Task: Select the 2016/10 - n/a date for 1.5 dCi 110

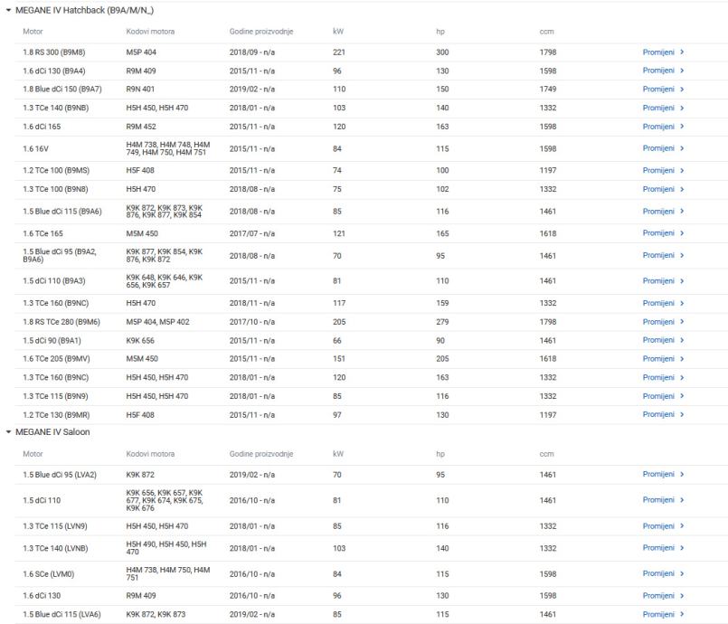Action: (x=252, y=500)
